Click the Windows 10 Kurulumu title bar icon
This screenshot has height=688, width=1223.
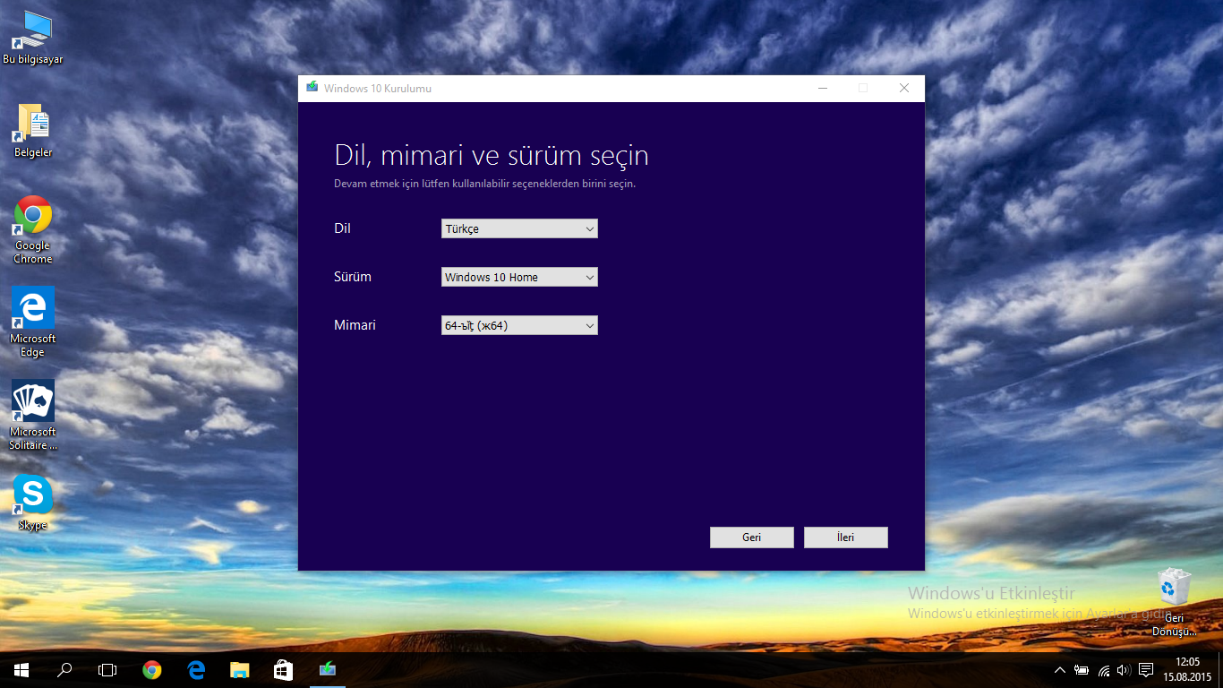pos(312,88)
